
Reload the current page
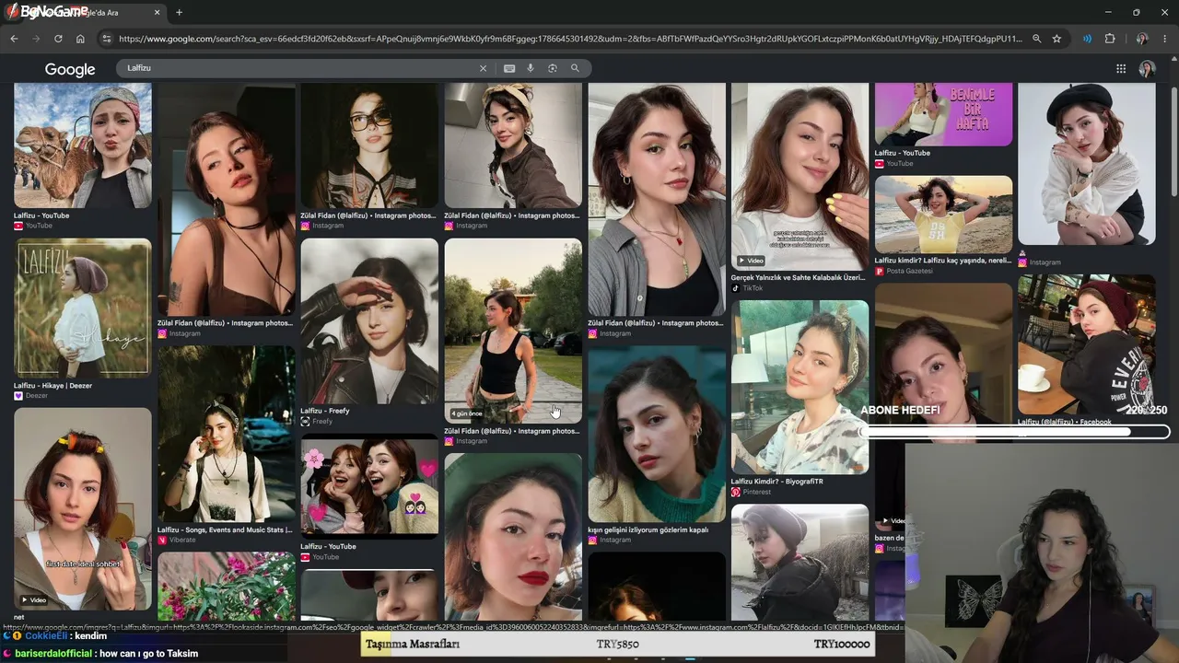[x=58, y=39]
